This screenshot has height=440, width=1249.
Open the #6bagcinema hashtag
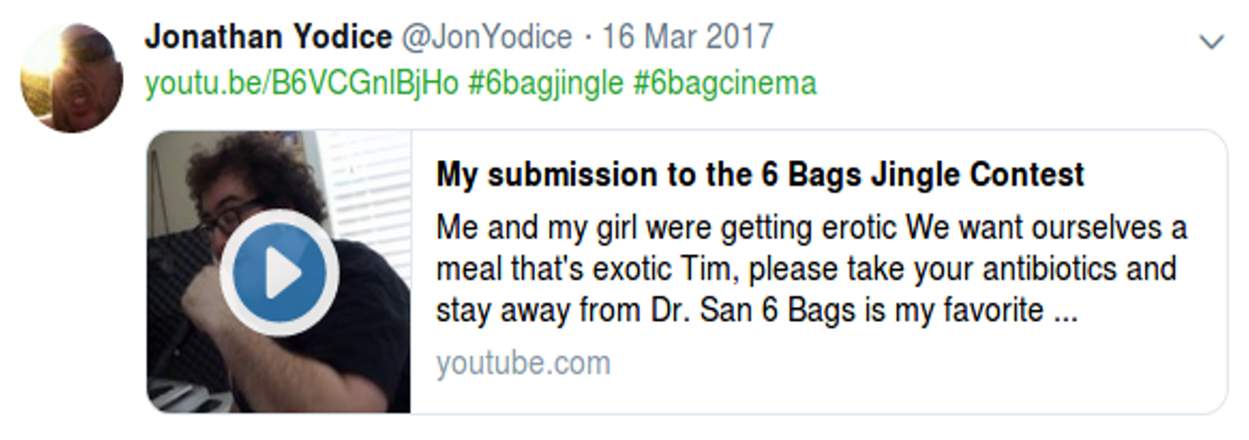(724, 84)
